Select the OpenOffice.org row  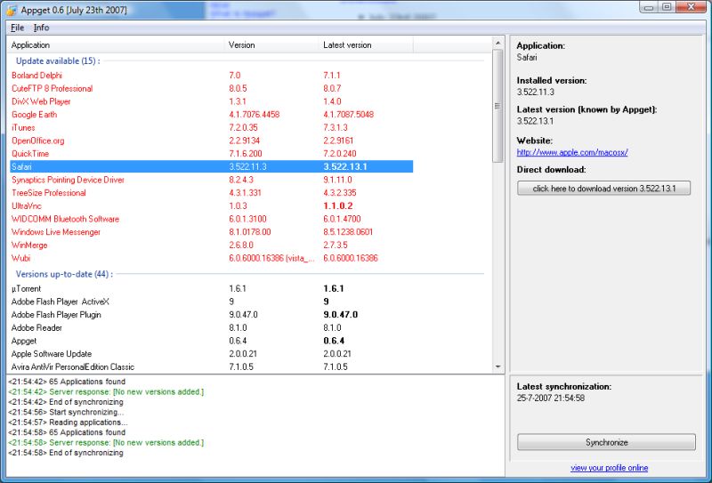[212, 141]
